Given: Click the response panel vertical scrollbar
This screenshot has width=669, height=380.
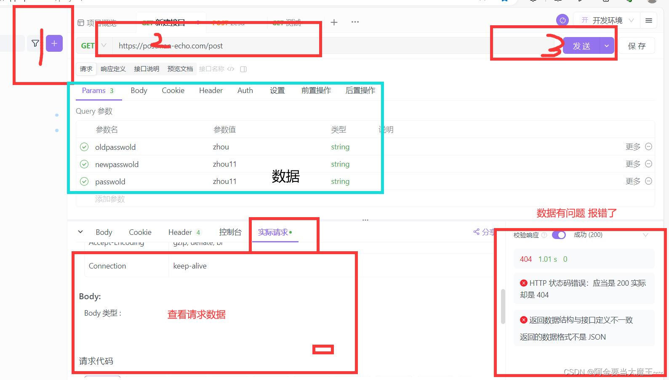Looking at the screenshot, I should [x=503, y=306].
